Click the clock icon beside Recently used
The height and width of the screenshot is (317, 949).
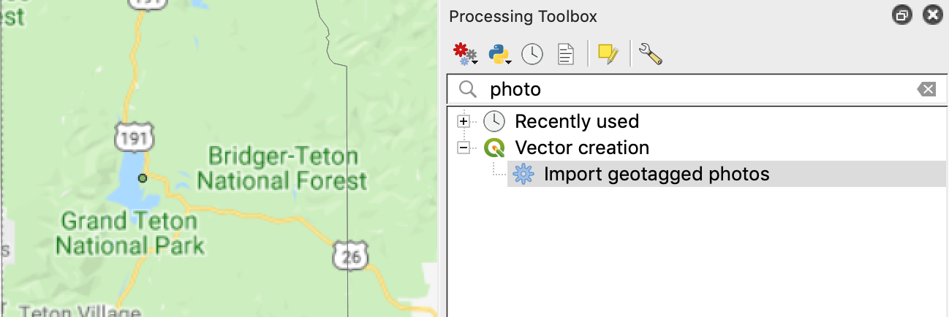pos(494,121)
